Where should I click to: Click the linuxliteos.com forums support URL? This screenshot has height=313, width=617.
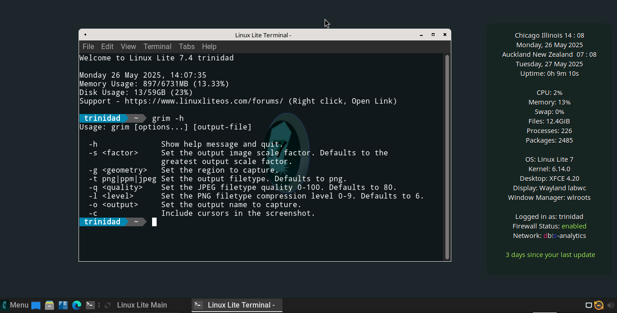point(204,101)
